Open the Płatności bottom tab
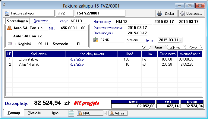208x119 pixels. pos(35,113)
